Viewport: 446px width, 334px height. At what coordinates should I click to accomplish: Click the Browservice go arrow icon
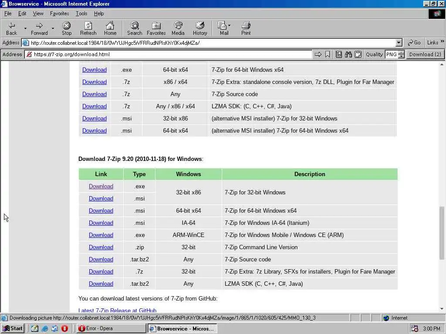[x=318, y=54]
